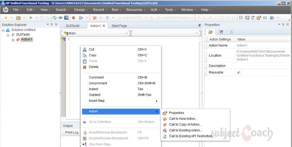292x147 pixels.
Task: Toggle the Reusable checkbox
Action: pos(239,73)
